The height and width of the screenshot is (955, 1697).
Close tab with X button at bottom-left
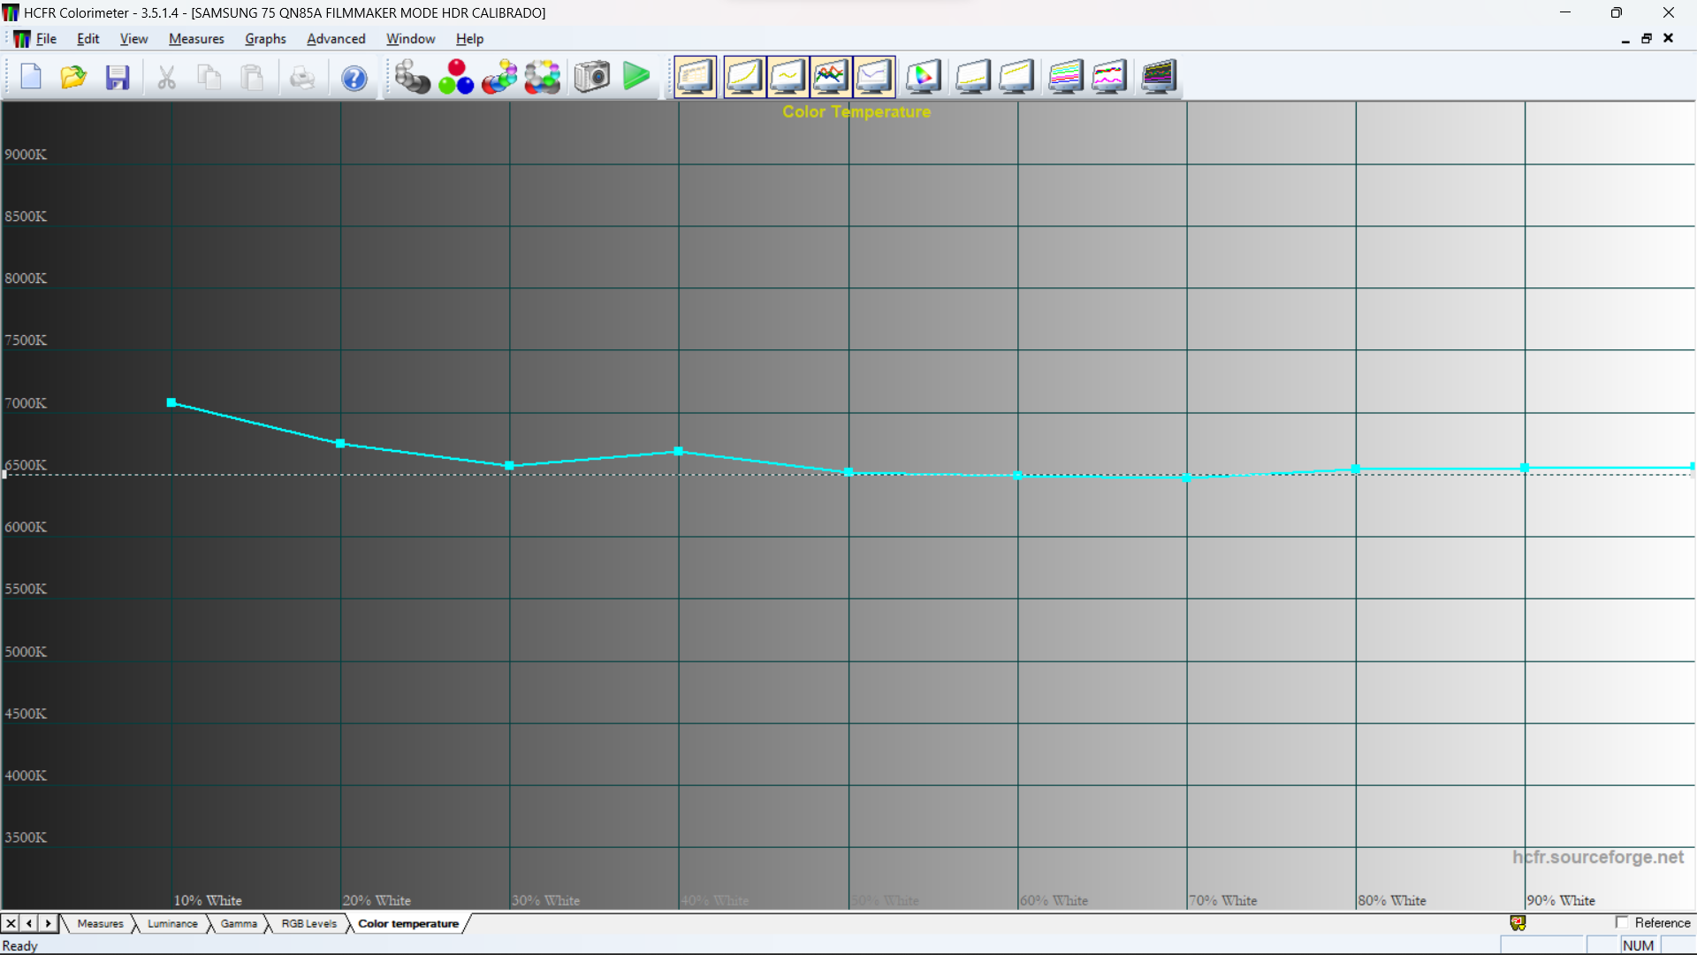pos(11,923)
